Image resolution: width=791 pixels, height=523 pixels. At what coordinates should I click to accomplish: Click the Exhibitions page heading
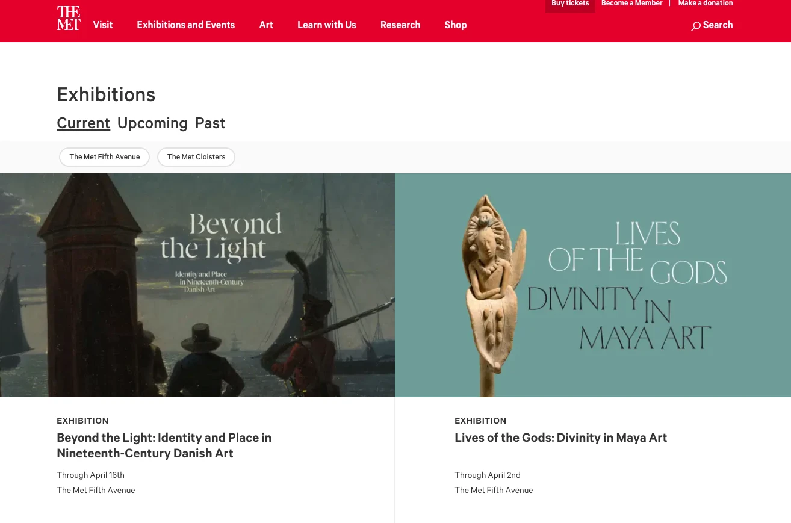coord(106,94)
